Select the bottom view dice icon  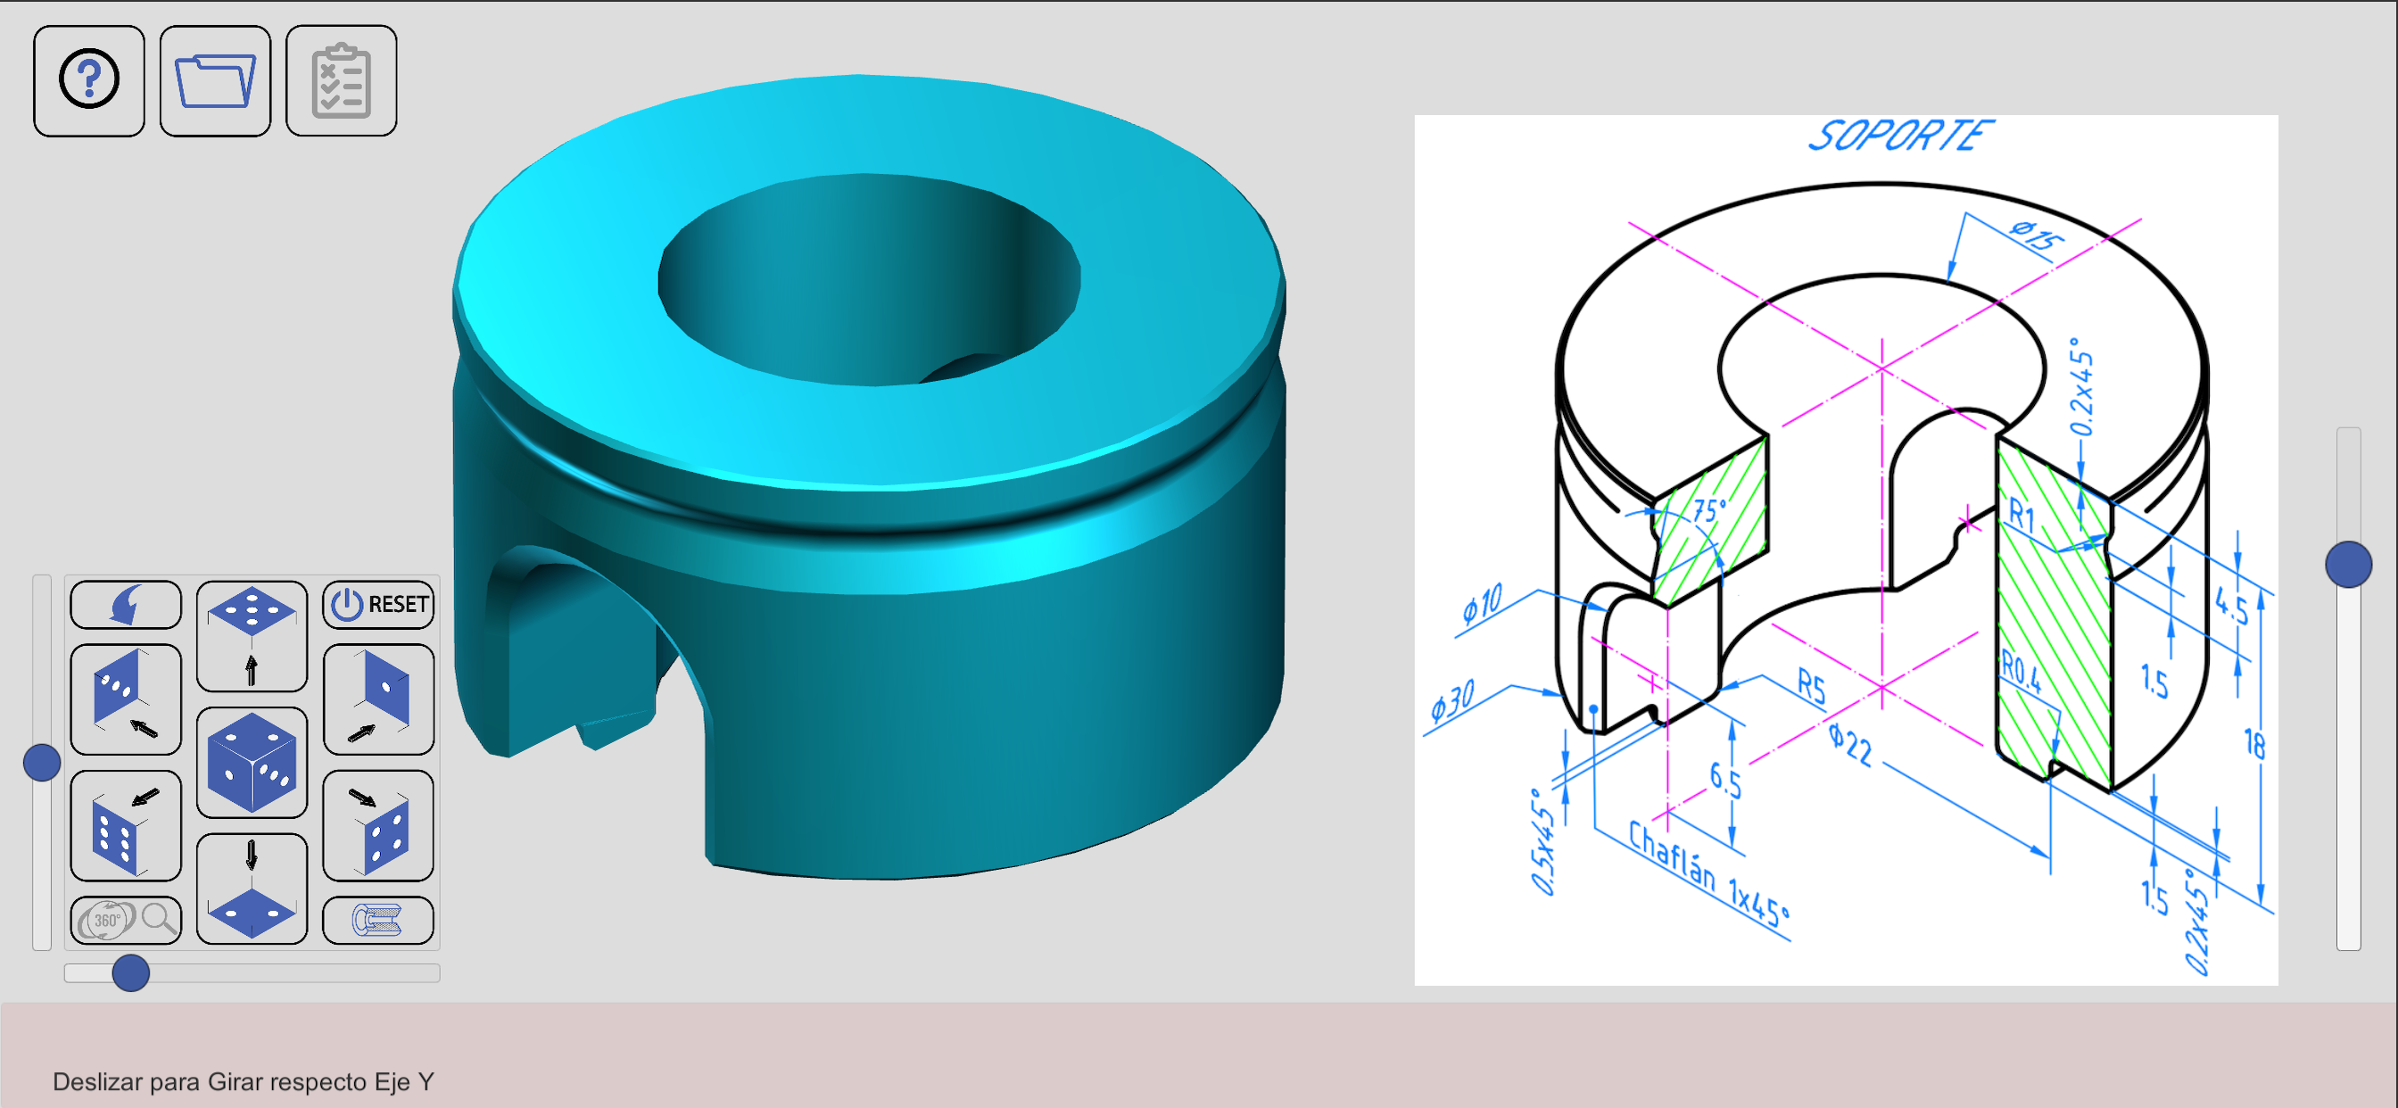click(252, 889)
